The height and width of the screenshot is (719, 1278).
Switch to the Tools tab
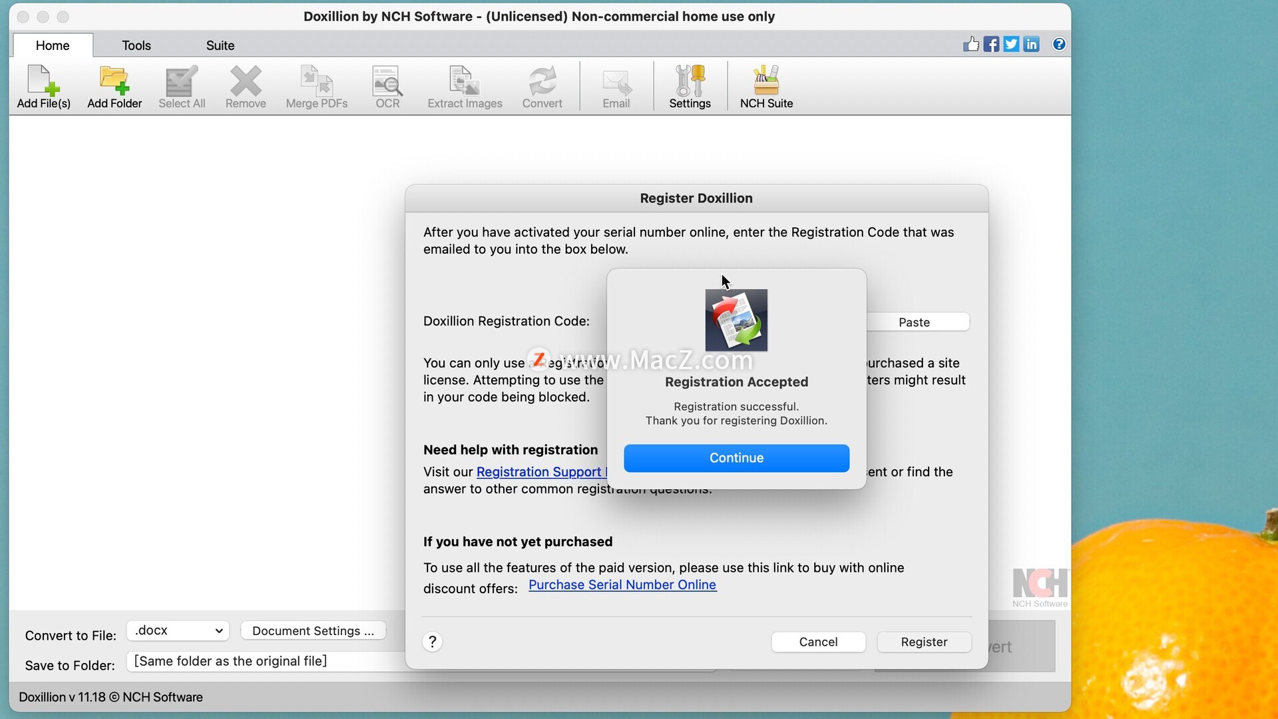tap(136, 45)
